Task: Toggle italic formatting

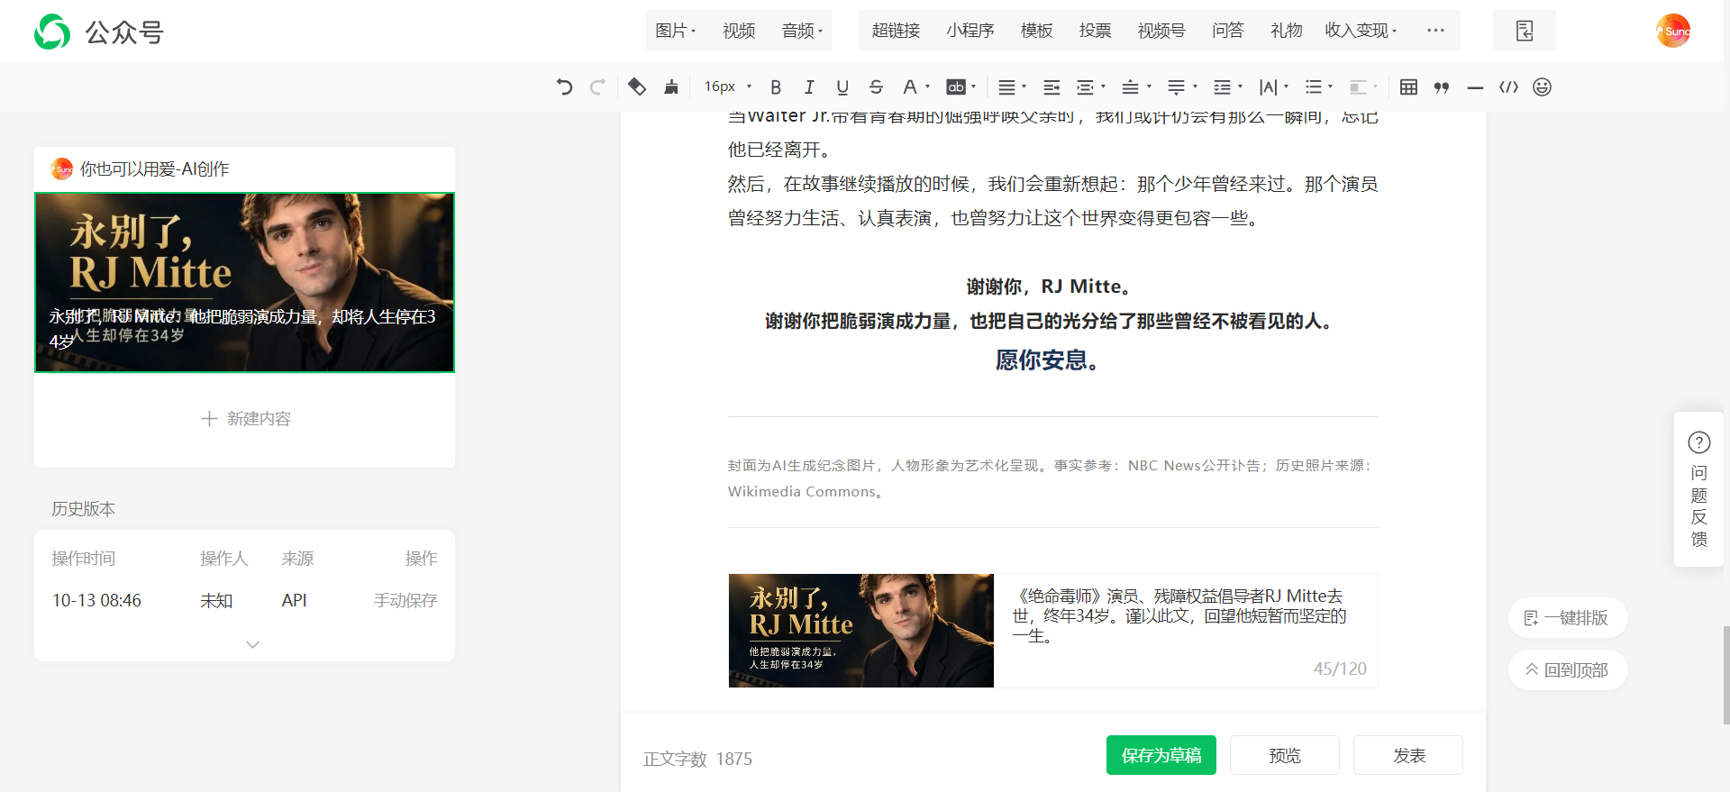Action: pos(809,86)
